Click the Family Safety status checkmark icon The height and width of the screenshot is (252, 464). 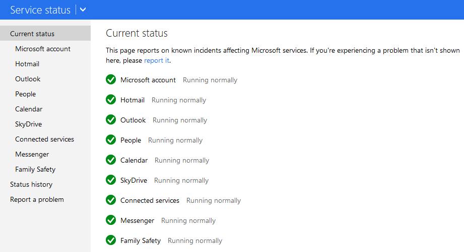[x=111, y=240]
